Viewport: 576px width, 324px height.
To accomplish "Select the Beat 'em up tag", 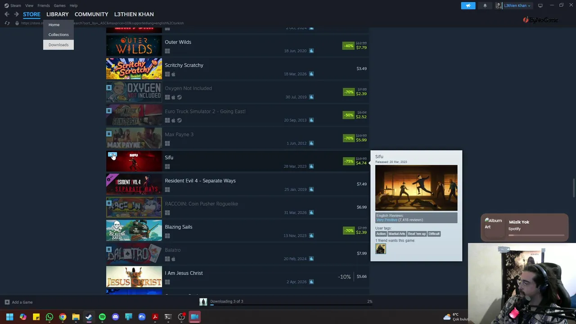I will [x=417, y=234].
